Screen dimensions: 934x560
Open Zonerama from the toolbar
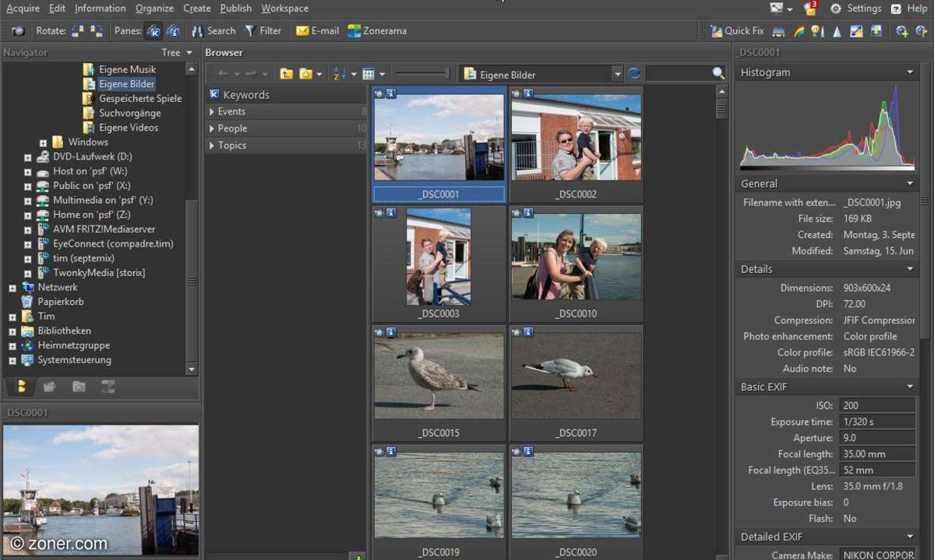click(377, 31)
